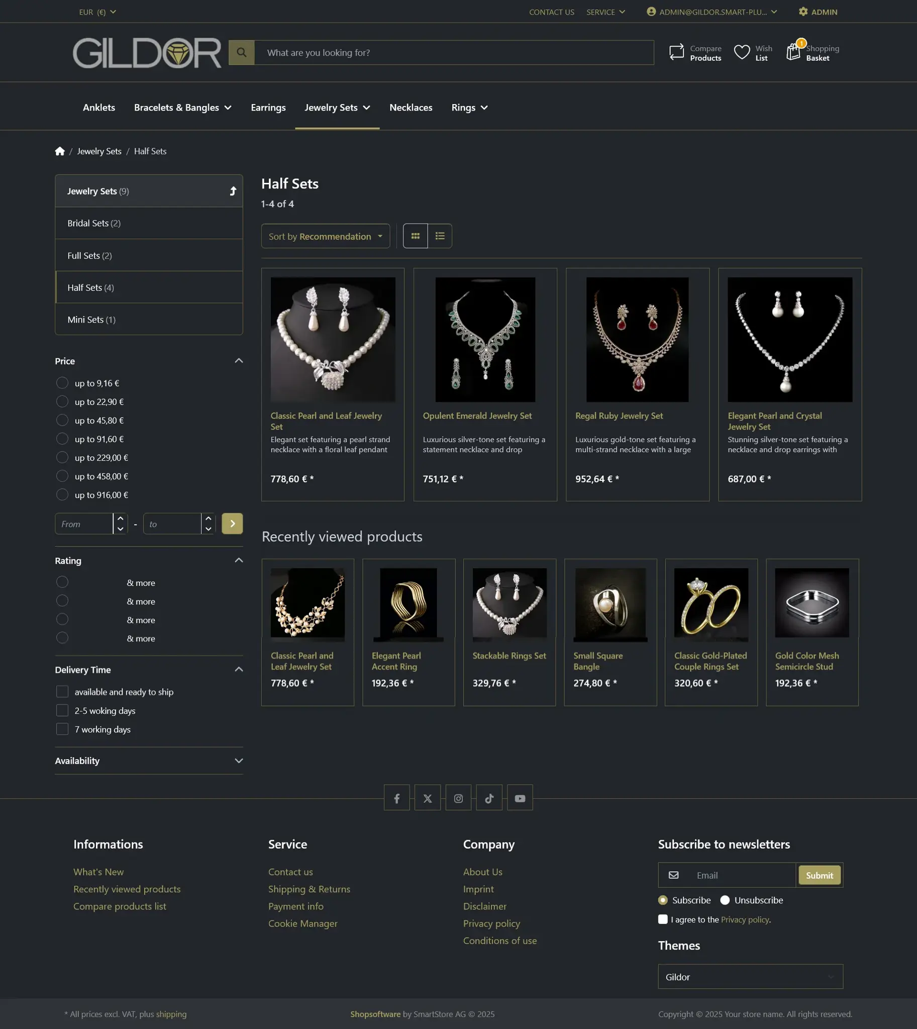Image resolution: width=917 pixels, height=1029 pixels.
Task: Click the search magnifier icon
Action: (241, 52)
